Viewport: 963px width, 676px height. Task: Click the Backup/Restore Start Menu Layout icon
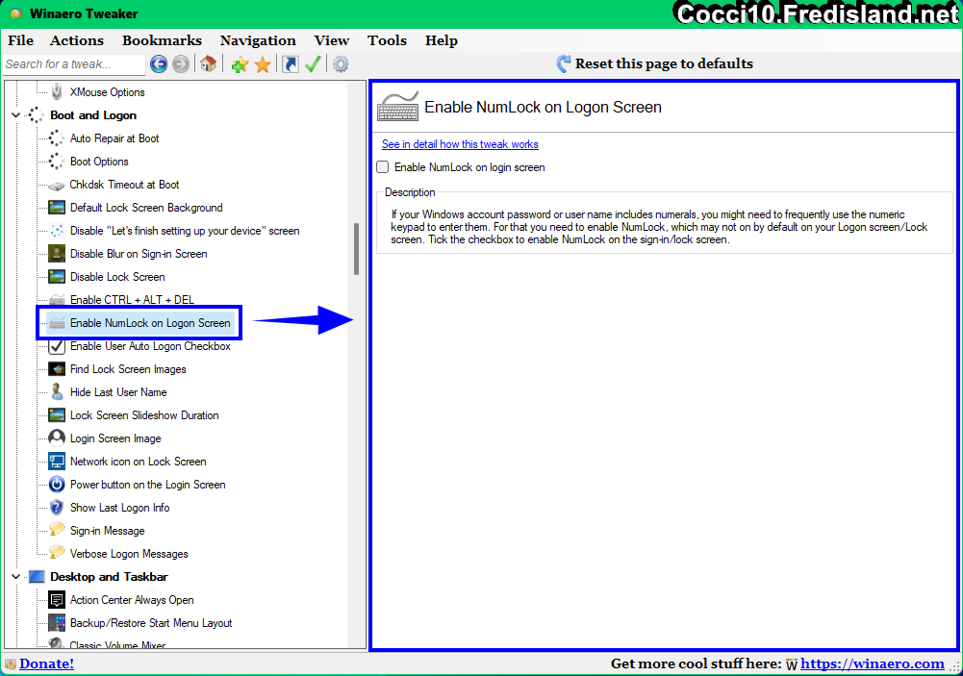tap(57, 622)
